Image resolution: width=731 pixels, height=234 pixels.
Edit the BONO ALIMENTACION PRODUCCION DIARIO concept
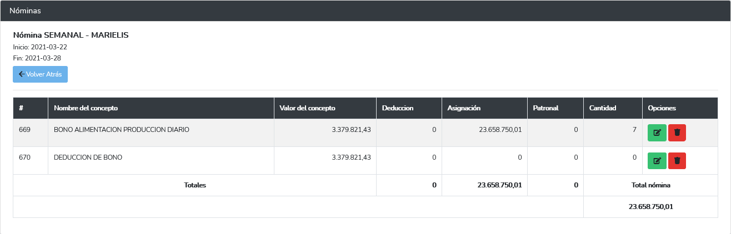657,133
